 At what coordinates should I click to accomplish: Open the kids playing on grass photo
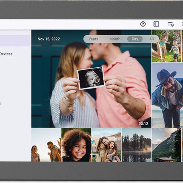167,46
